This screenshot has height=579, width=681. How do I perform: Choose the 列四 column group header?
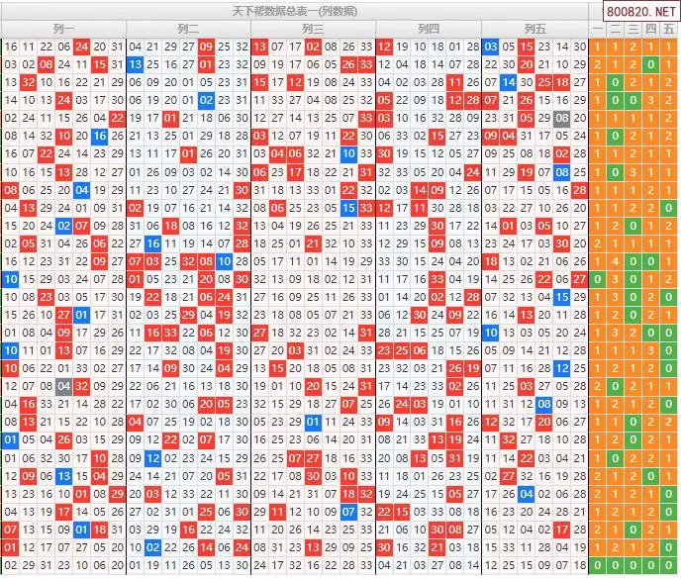point(428,29)
